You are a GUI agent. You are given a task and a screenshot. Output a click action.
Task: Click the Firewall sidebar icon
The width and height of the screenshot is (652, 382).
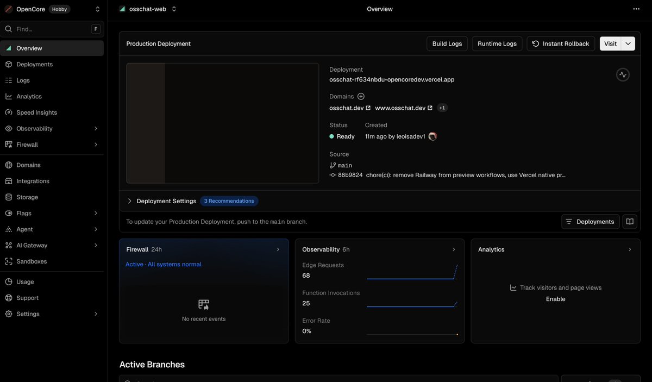click(9, 145)
